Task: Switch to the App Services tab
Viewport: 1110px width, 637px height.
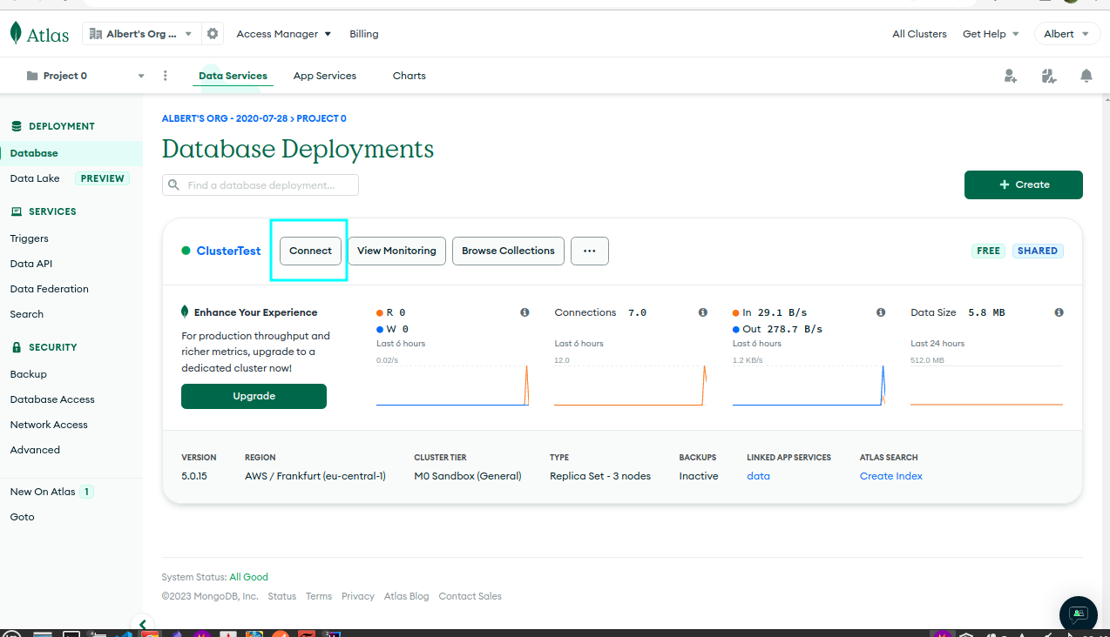Action: (x=325, y=76)
